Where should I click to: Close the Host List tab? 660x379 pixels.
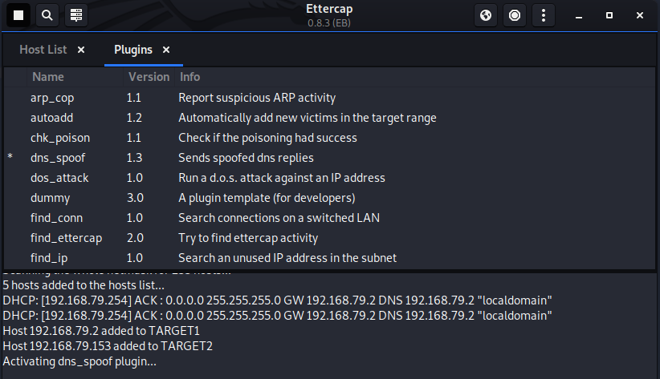click(x=81, y=50)
